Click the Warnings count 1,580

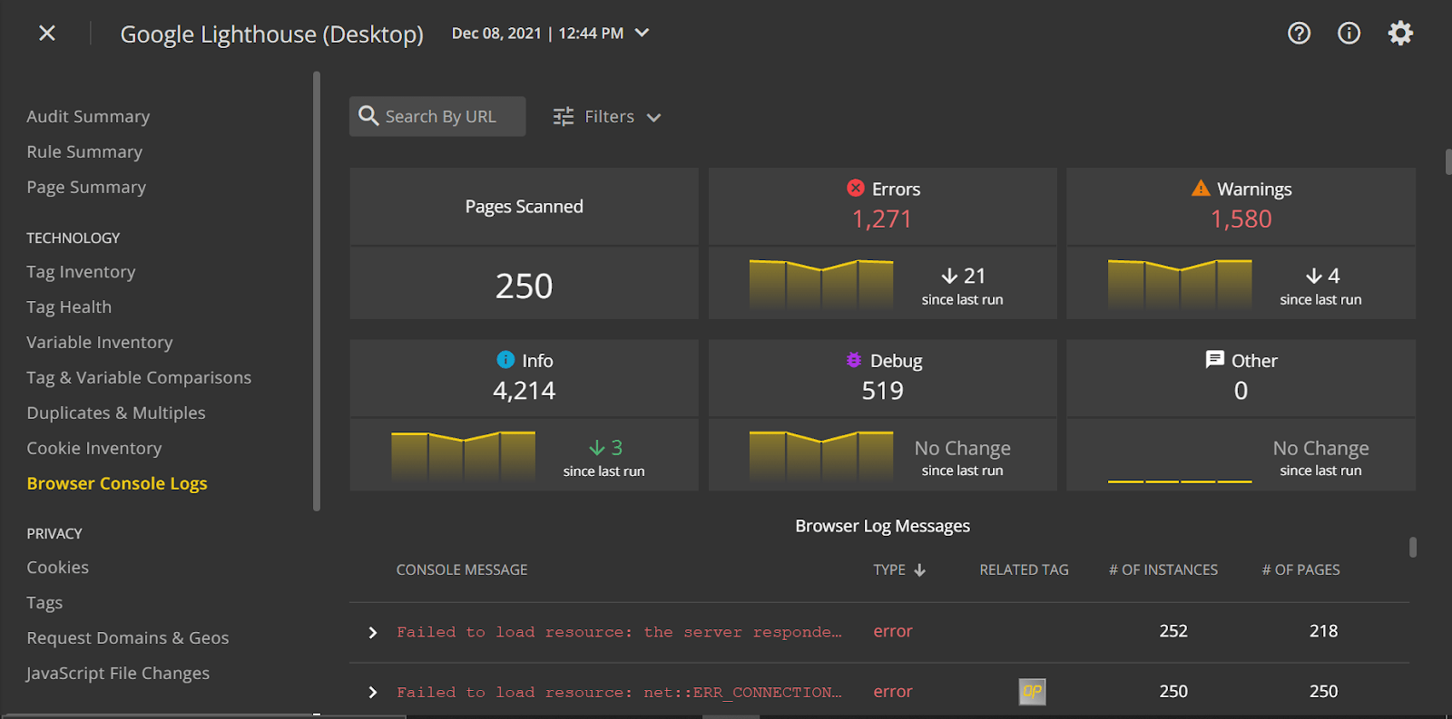(x=1241, y=219)
